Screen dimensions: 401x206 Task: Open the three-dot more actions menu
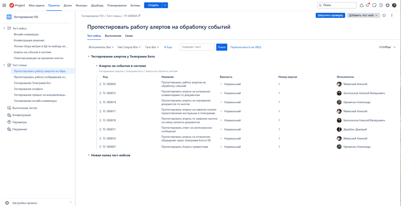click(x=392, y=15)
